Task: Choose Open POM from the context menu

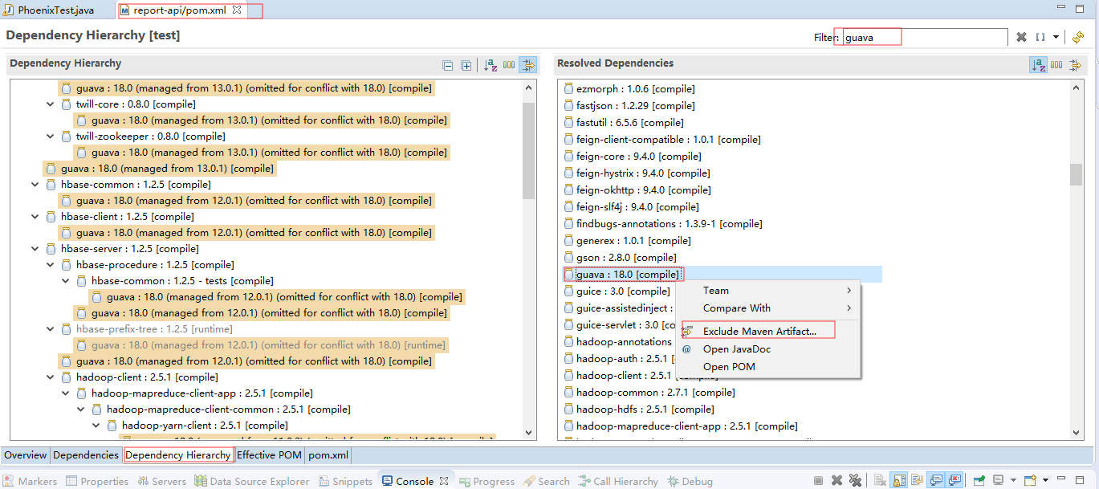Action: (x=729, y=367)
